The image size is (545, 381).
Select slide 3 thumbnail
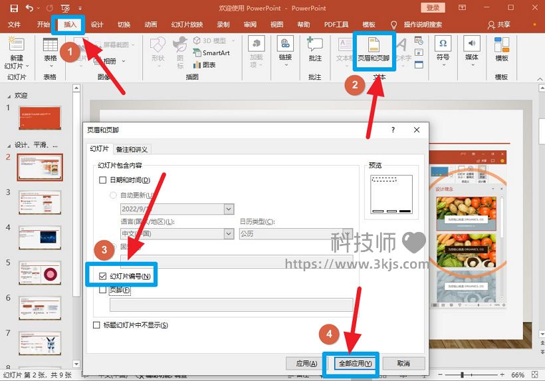coord(40,203)
